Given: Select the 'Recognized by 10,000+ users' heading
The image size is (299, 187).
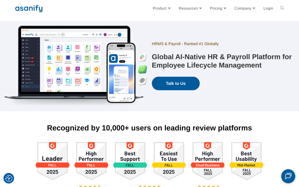Looking at the screenshot, I should click(x=149, y=128).
